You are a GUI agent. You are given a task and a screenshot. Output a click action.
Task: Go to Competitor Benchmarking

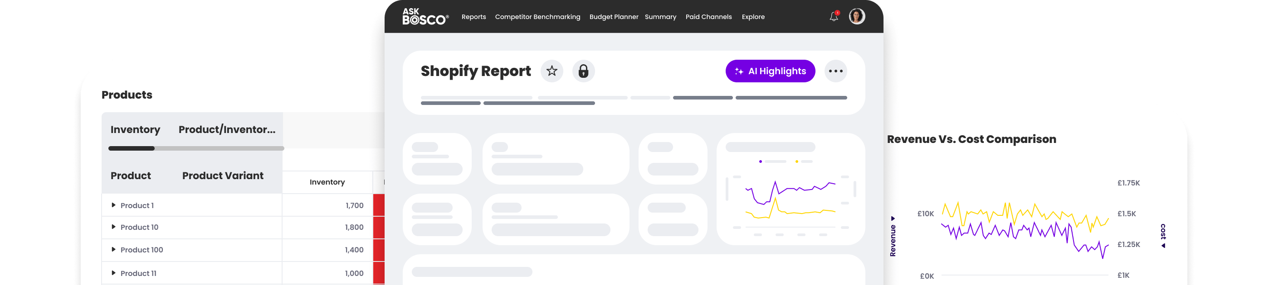click(537, 17)
